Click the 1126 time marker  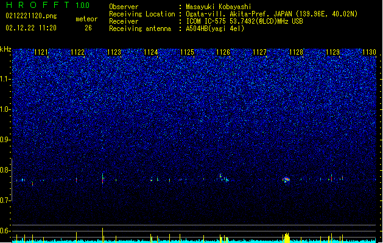pyautogui.click(x=223, y=52)
